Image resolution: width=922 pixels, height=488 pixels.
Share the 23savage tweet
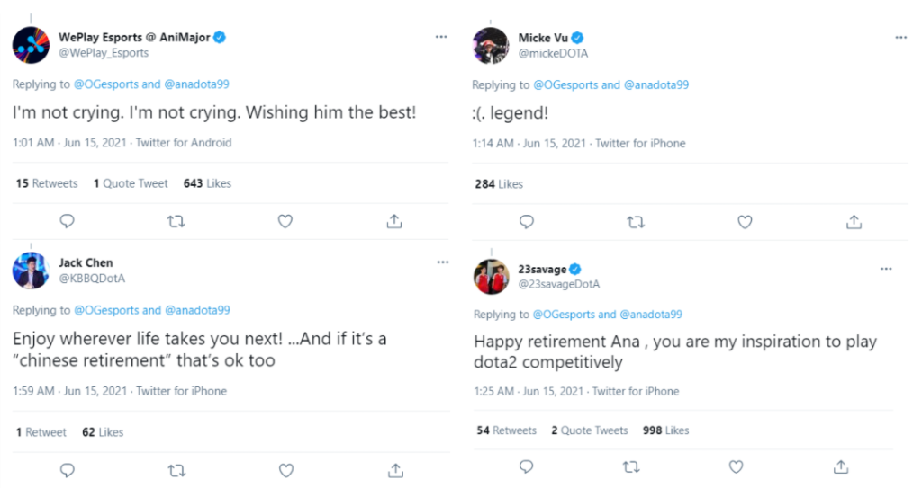click(x=840, y=466)
